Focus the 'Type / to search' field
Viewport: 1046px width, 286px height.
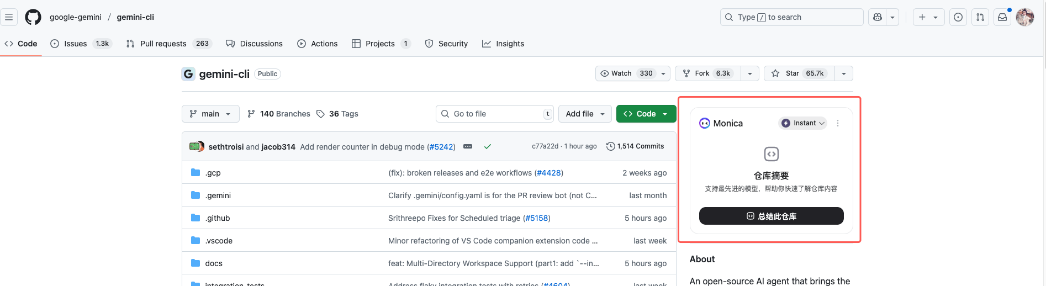click(791, 17)
